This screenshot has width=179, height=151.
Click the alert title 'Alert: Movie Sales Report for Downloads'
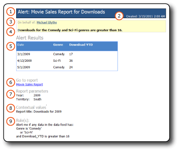(x=61, y=12)
